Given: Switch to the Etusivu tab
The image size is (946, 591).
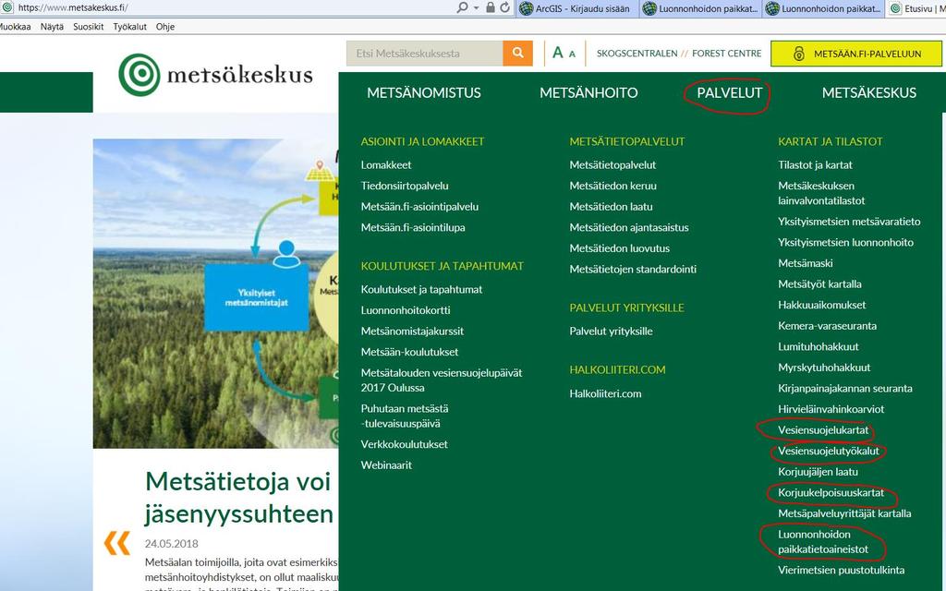Looking at the screenshot, I should coord(916,8).
